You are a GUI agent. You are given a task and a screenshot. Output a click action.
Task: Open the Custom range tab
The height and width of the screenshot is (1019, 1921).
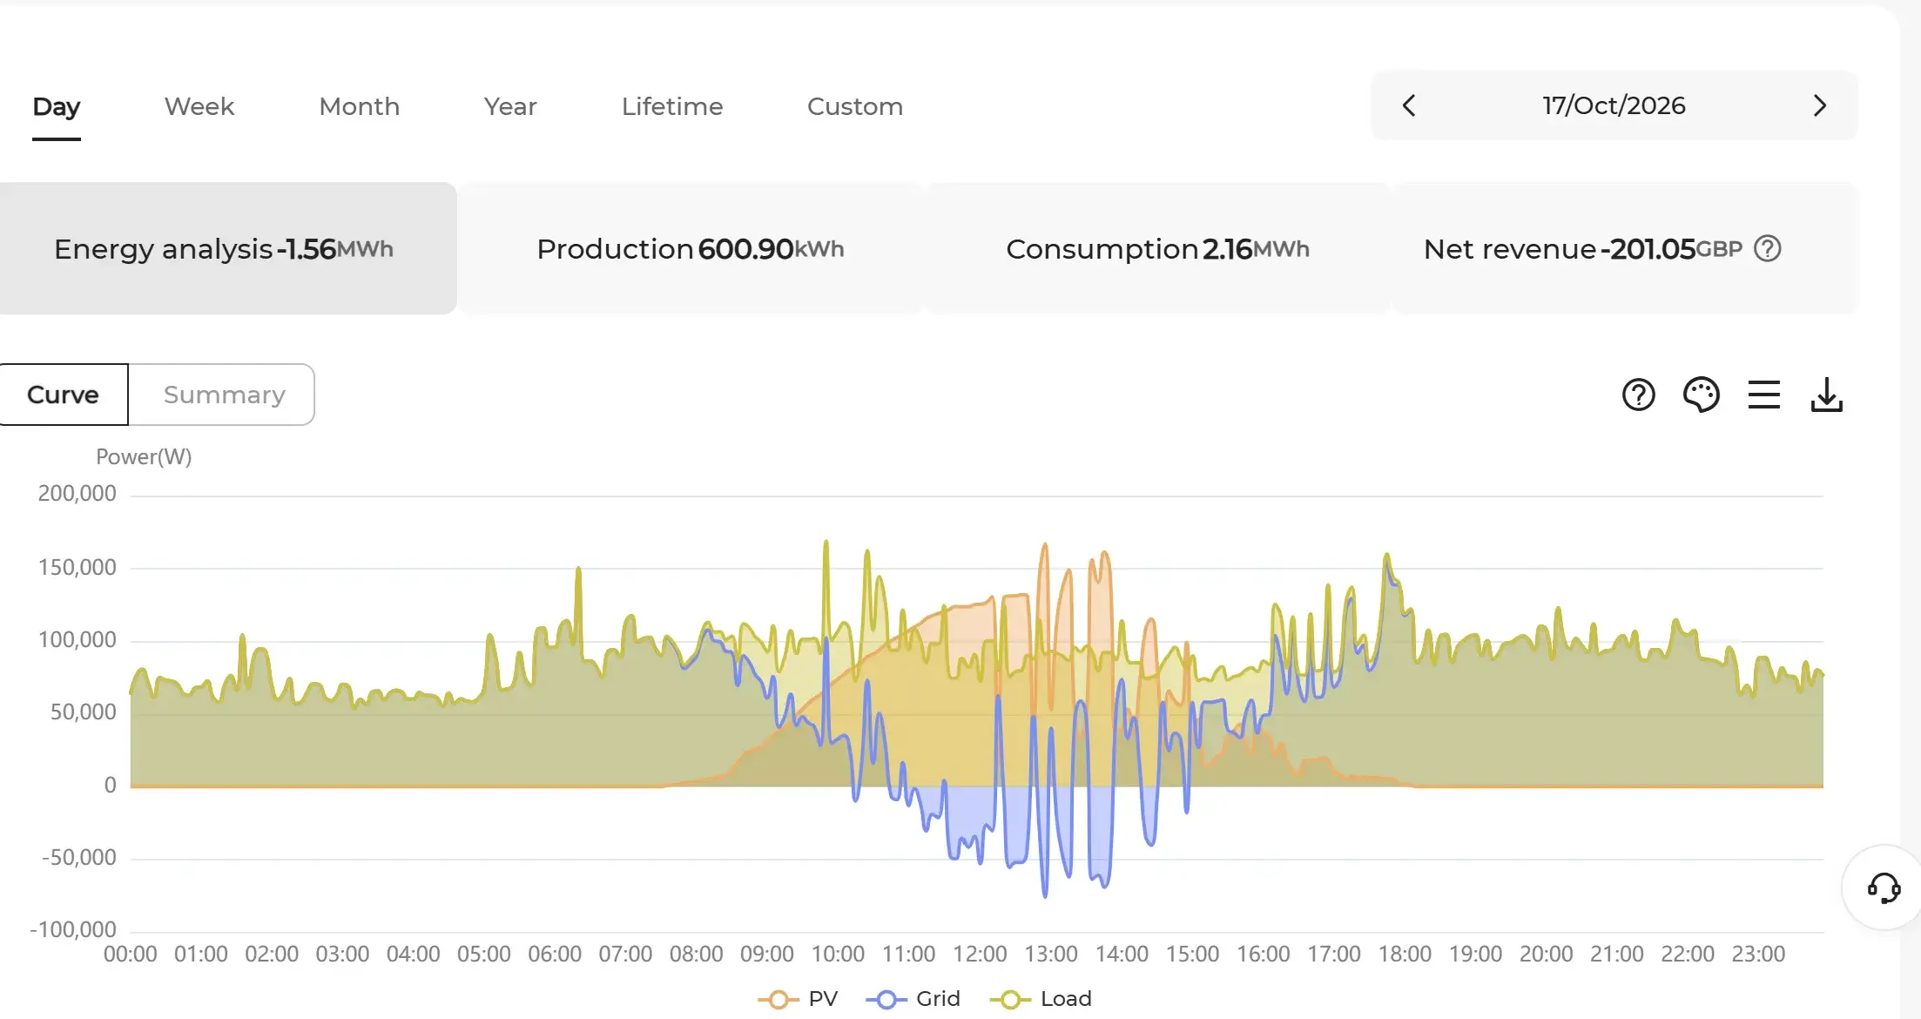click(x=855, y=107)
